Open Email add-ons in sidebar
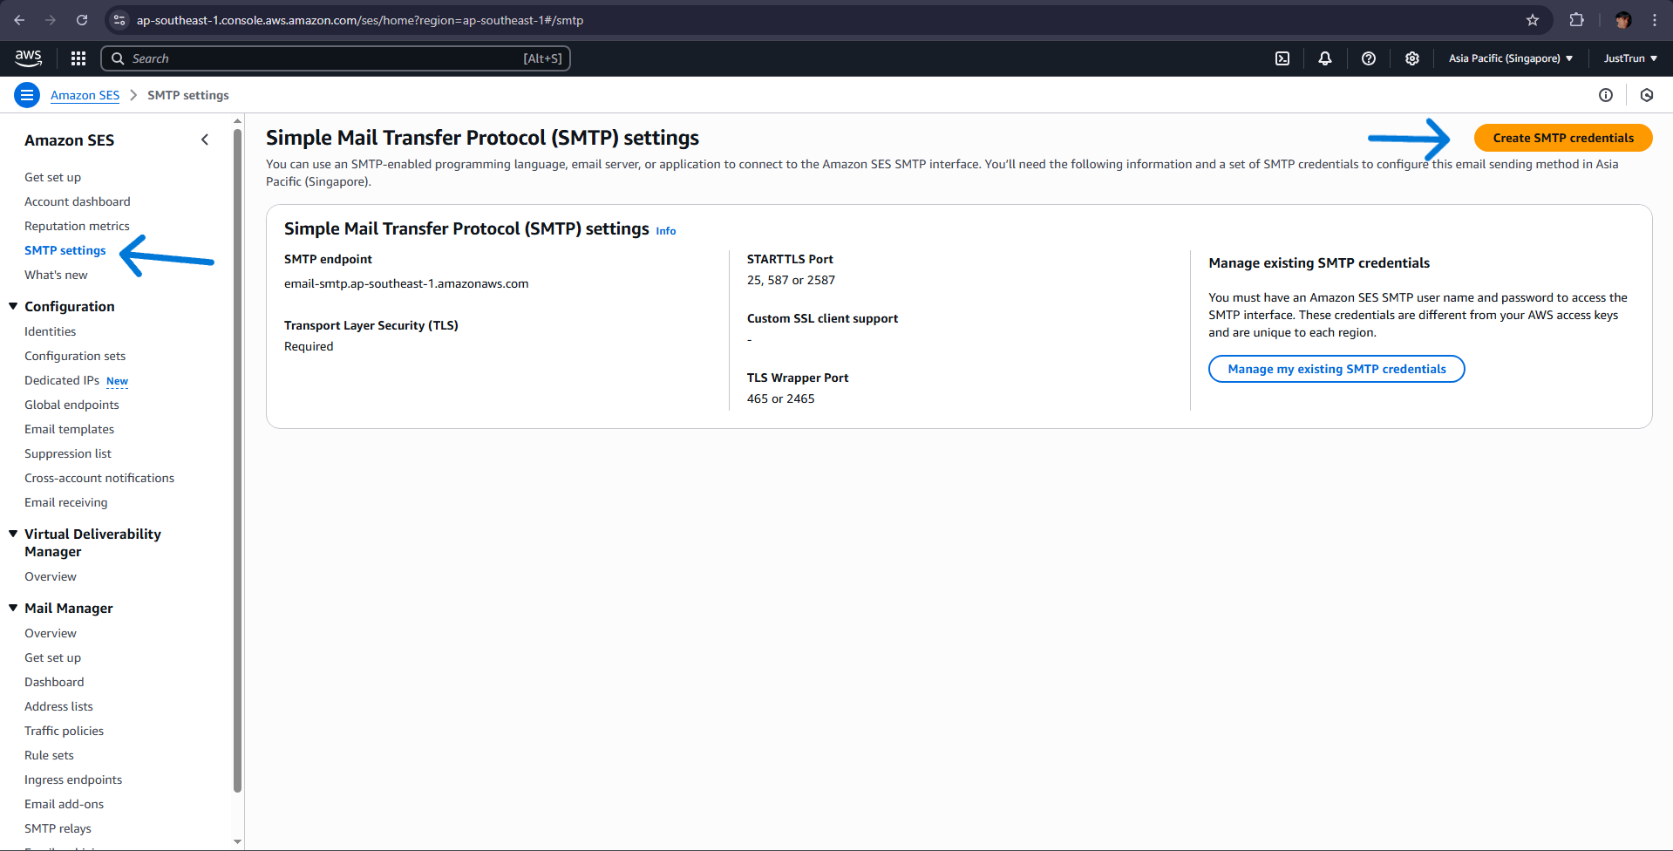This screenshot has width=1673, height=851. 64,804
